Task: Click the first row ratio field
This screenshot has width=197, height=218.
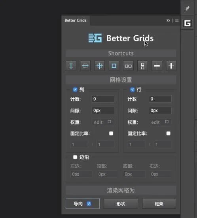Action: (x=136, y=144)
